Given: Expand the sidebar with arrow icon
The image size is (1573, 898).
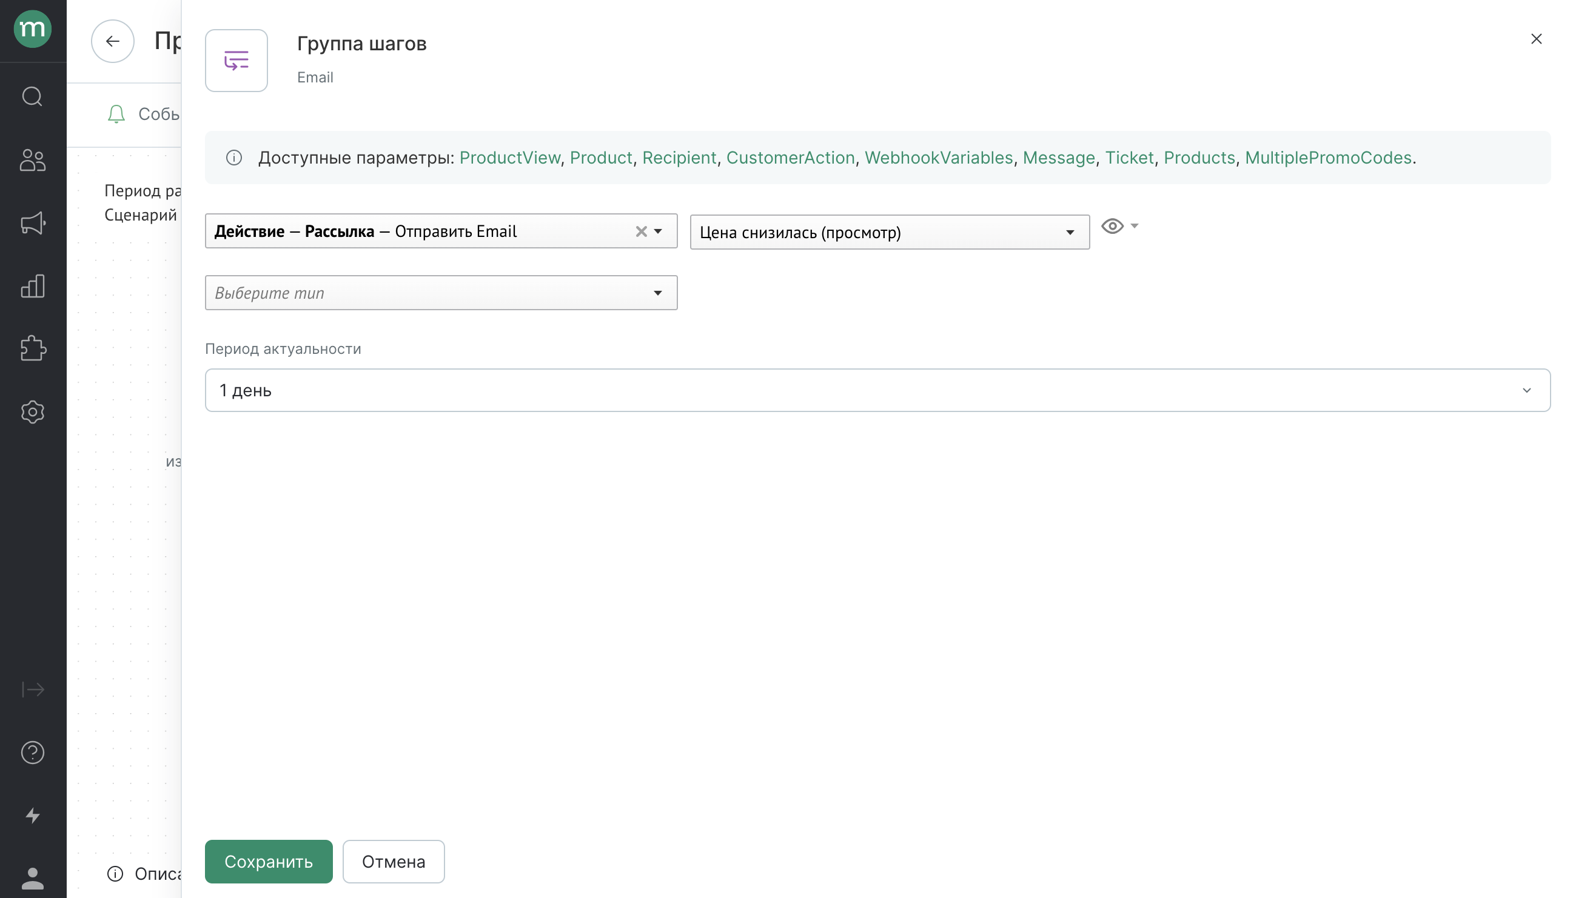Looking at the screenshot, I should [33, 689].
